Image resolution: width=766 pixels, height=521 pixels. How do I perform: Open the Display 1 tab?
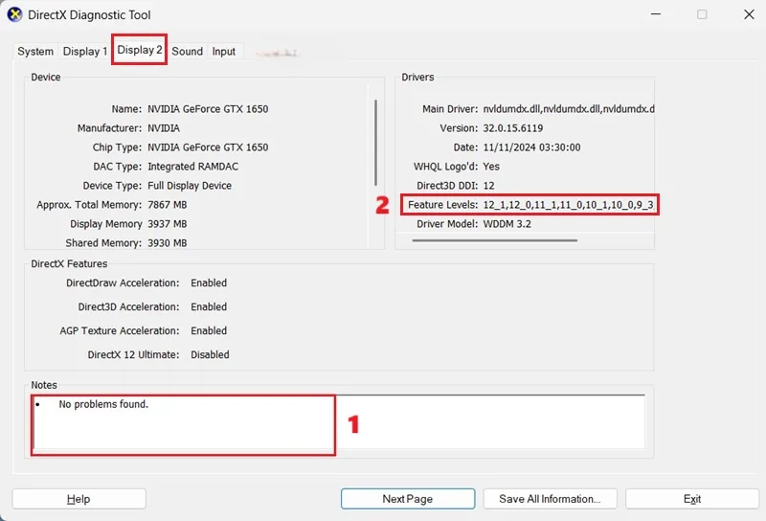tap(85, 52)
